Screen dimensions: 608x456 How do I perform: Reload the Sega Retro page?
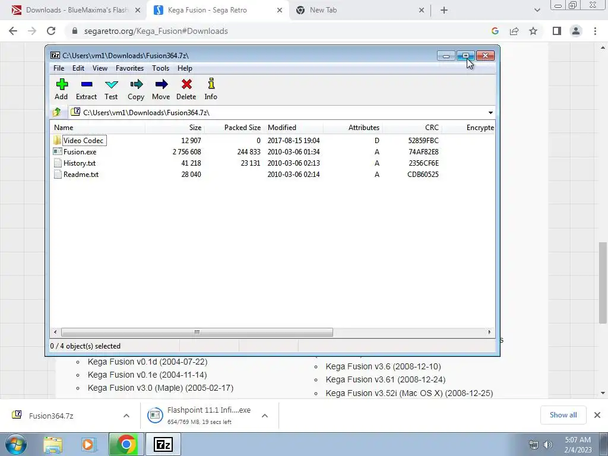point(51,31)
